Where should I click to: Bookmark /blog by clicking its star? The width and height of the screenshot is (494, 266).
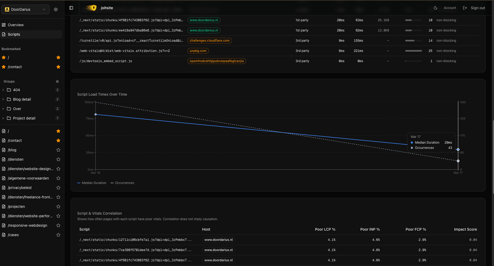point(58,150)
